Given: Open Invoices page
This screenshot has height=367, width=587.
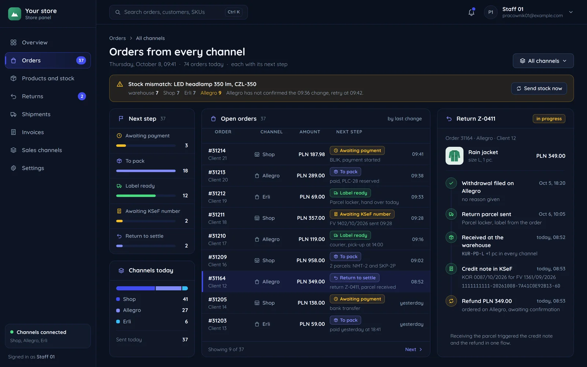Looking at the screenshot, I should pos(48,132).
